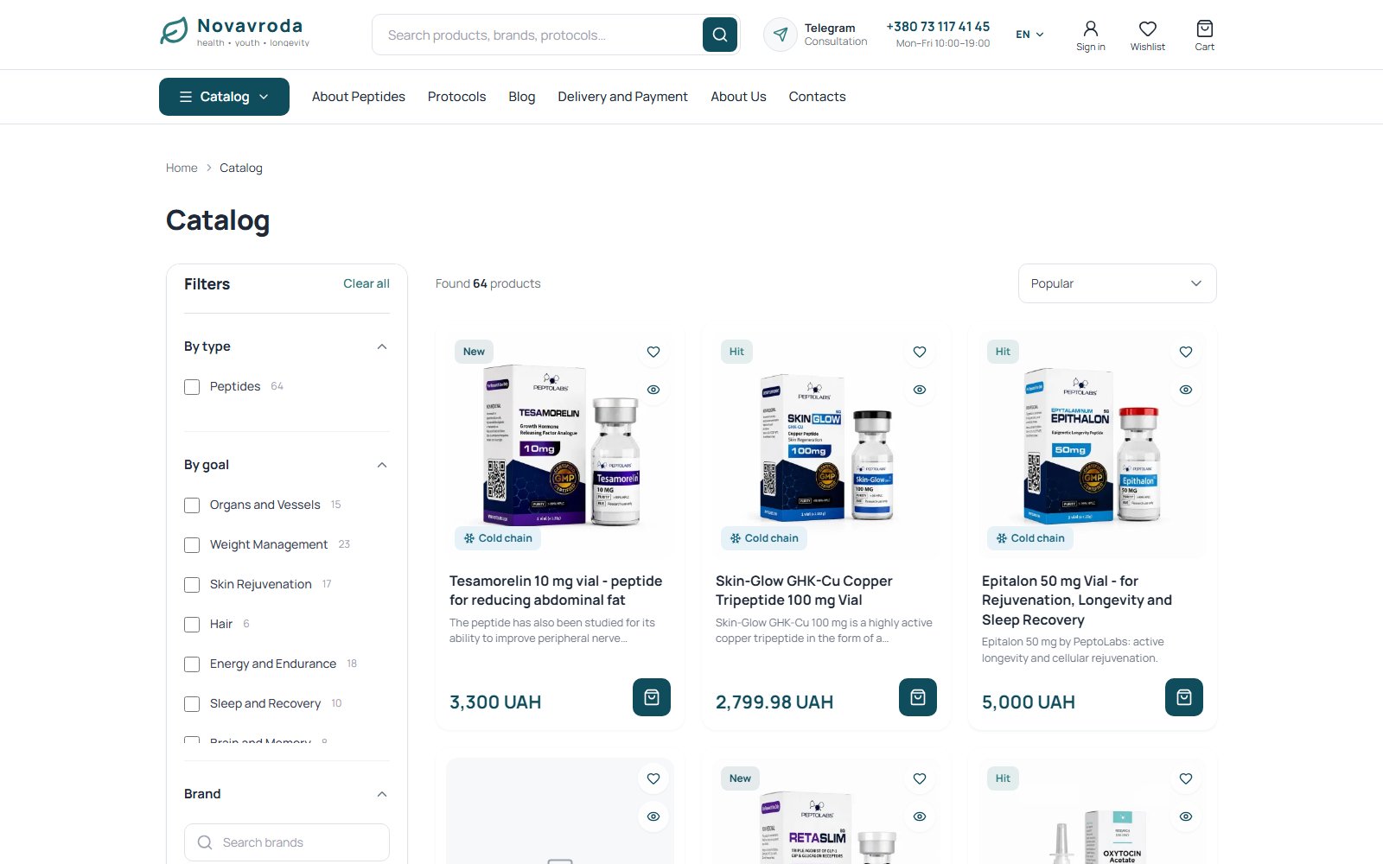Open the Epithalon product image

[1092, 447]
